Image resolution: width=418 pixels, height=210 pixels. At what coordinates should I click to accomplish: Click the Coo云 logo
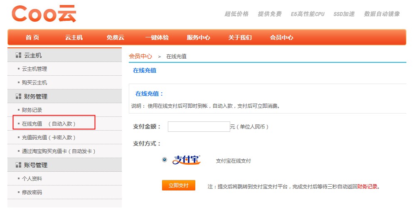coord(44,14)
